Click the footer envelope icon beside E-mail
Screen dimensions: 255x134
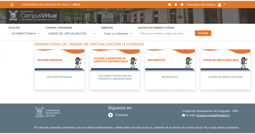click(x=184, y=115)
